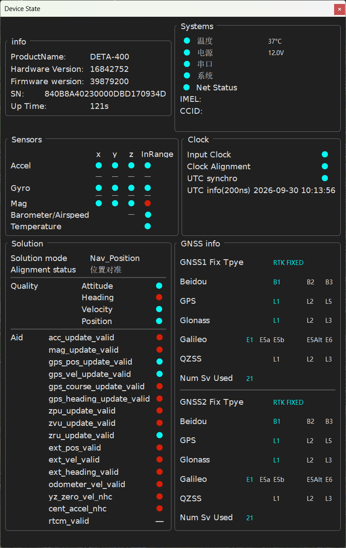Click the zvu_update_valid indicator dot

tap(160, 423)
